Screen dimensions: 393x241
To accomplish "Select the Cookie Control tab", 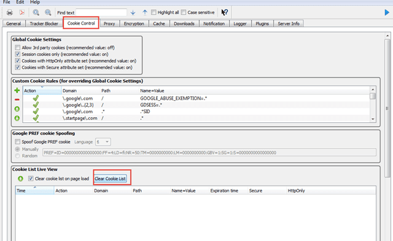I will (x=81, y=23).
